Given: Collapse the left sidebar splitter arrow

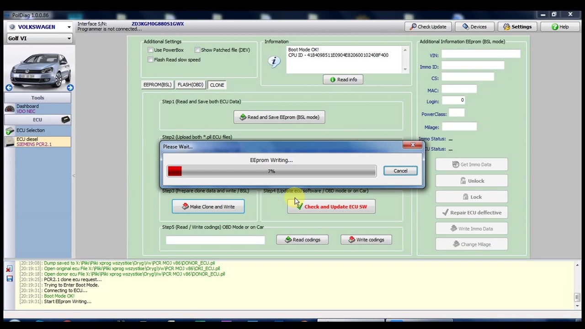Looking at the screenshot, I should tap(74, 175).
